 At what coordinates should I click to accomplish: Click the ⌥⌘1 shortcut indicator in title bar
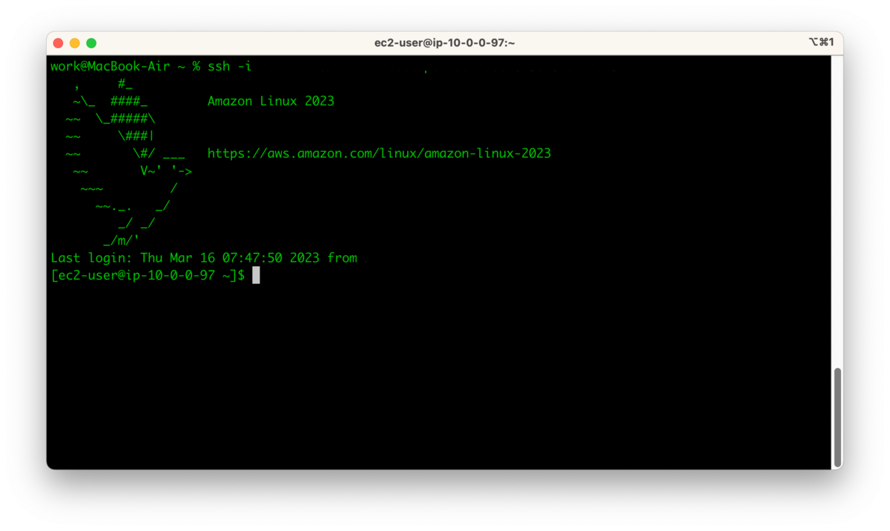pos(821,42)
